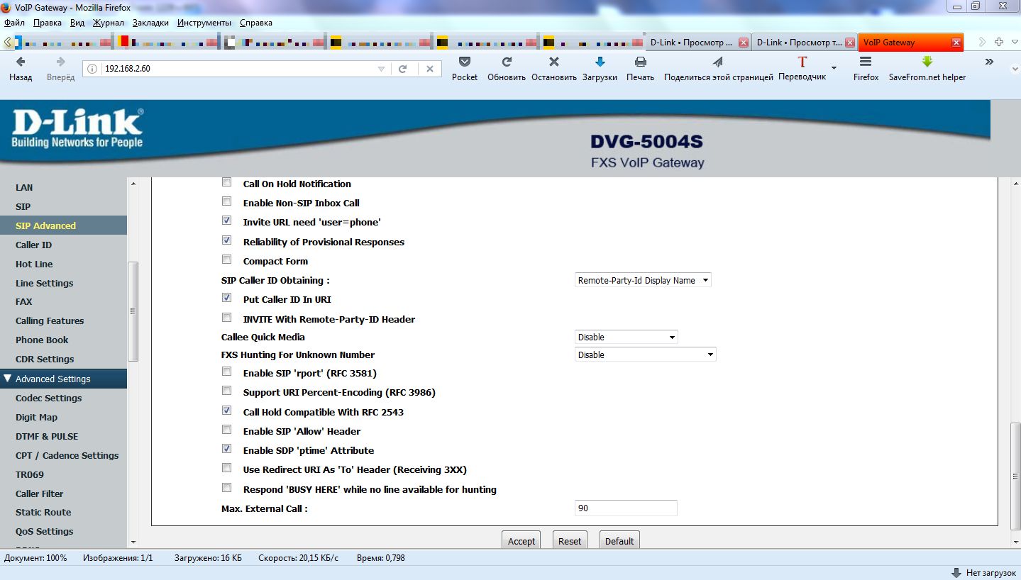Image resolution: width=1021 pixels, height=580 pixels.
Task: Click the sidebar vertical scrollbar thumb
Action: (133, 311)
